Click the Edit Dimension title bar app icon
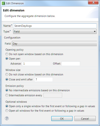 [3, 3]
